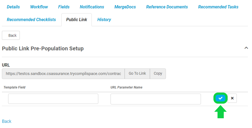This screenshot has width=252, height=128.
Task: Cancel the row with the X button
Action: 232,98
